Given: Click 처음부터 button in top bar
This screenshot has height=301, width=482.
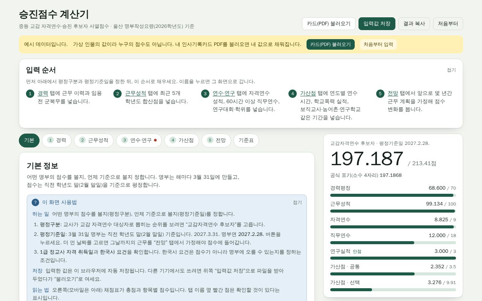Looking at the screenshot, I should point(448,24).
